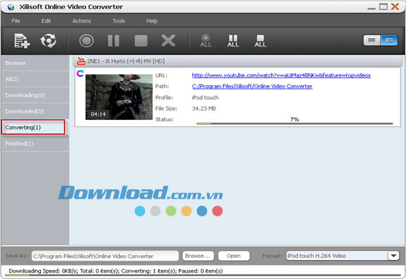Click the 34.23 MB file size value
406x279 pixels.
[x=204, y=108]
